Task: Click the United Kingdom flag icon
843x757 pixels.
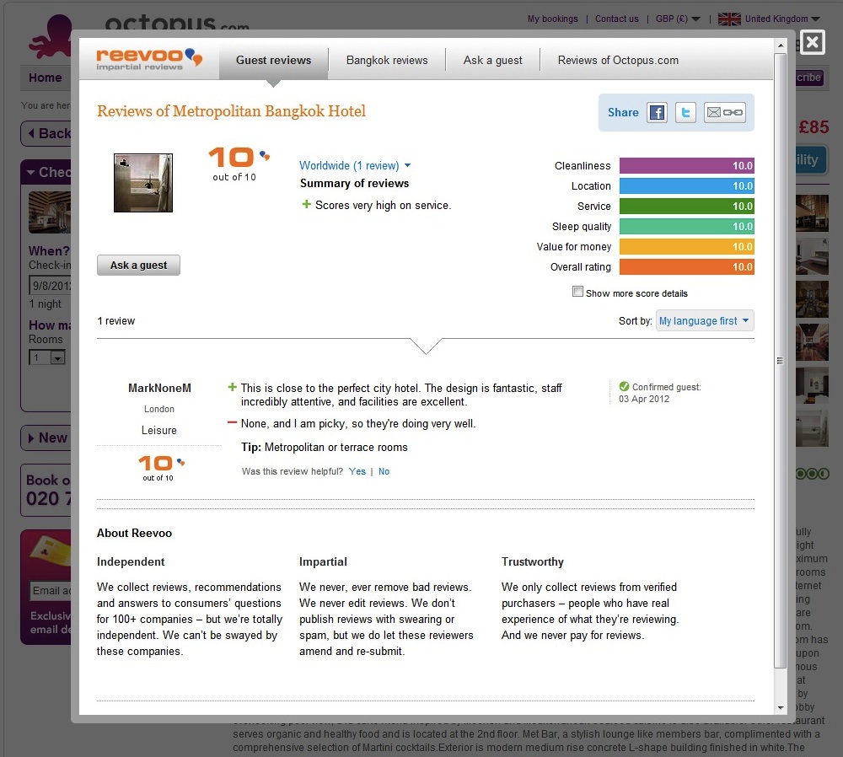Action: (x=729, y=19)
